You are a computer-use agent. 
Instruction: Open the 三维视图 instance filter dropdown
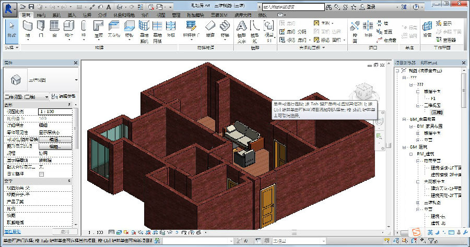click(x=47, y=96)
